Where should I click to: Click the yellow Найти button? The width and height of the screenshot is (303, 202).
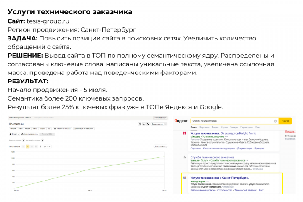[285, 121]
